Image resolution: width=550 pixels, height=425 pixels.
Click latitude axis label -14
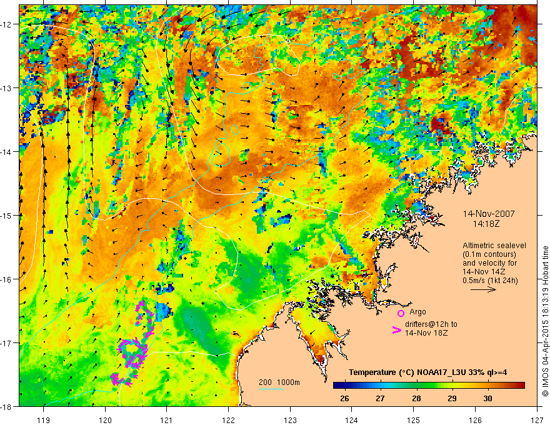pos(6,152)
